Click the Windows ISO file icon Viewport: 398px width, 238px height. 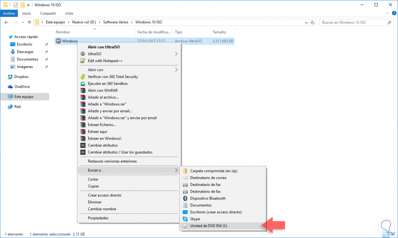click(59, 41)
